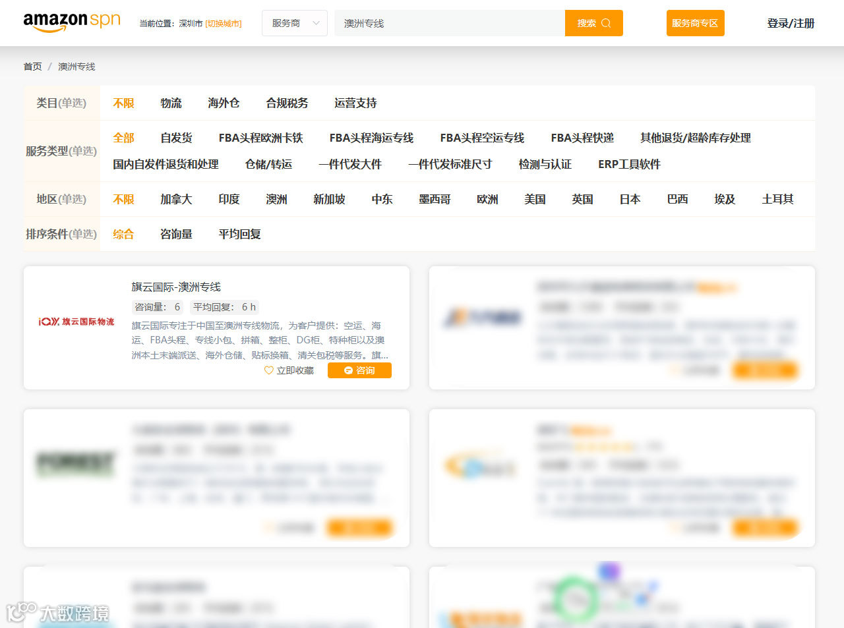Select 澳洲 in the 地区 filter

coord(277,199)
